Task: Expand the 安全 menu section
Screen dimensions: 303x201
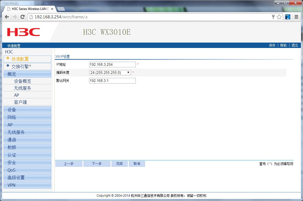Action: coord(28,162)
